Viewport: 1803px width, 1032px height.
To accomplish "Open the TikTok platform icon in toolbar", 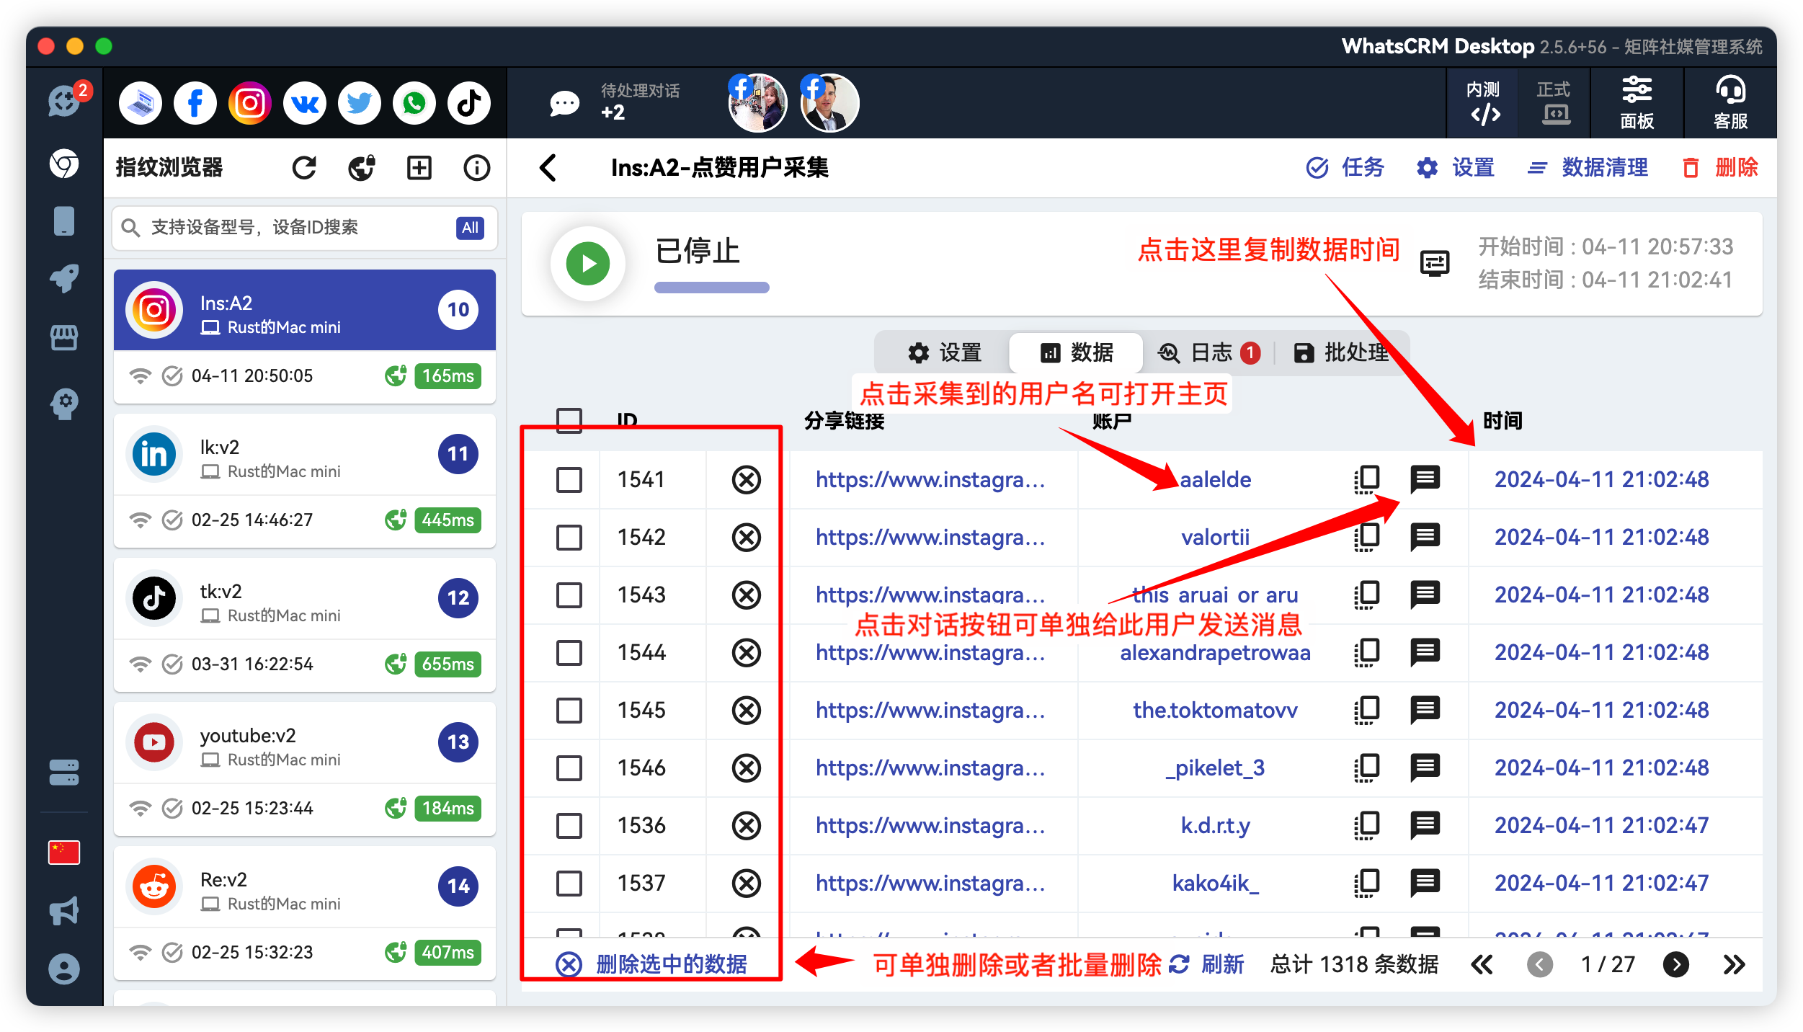I will 468,102.
